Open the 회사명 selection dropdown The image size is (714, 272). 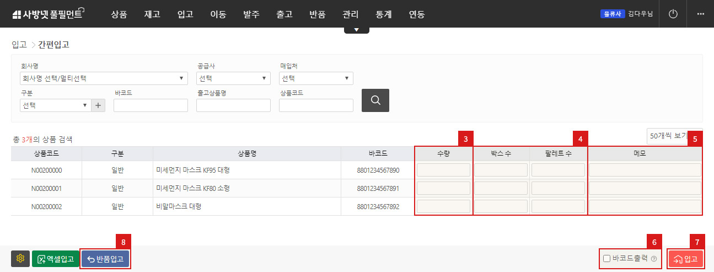point(103,78)
